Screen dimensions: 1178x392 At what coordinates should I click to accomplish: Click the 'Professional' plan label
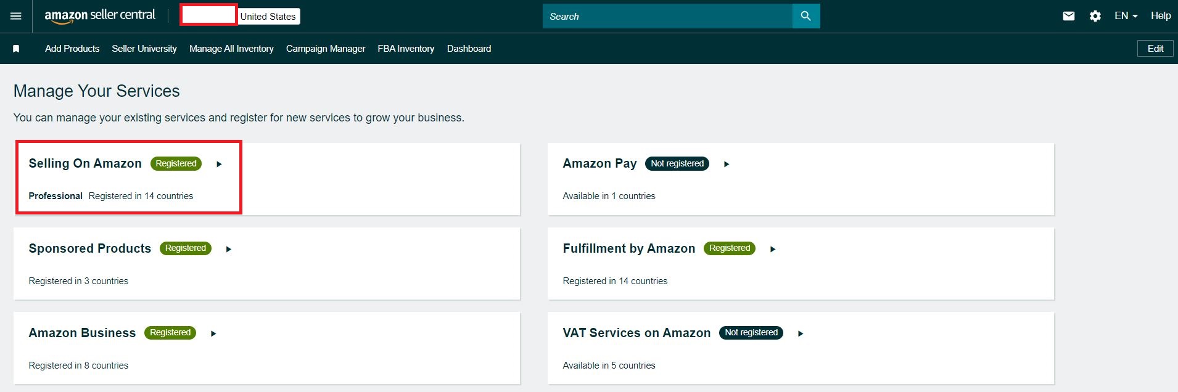coord(56,196)
